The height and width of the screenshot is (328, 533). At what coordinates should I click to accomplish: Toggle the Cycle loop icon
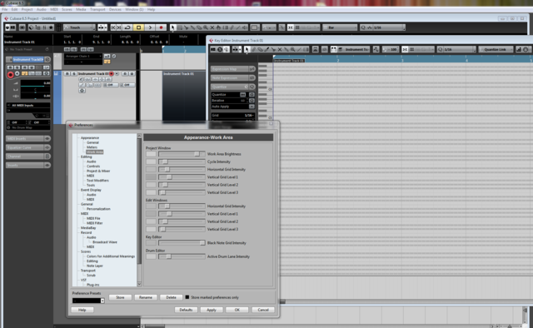[x=127, y=27]
